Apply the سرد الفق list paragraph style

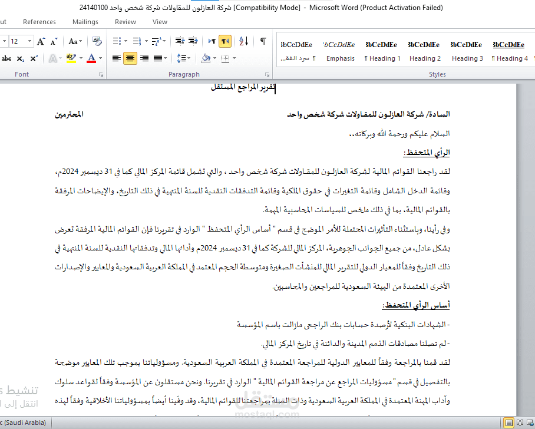click(x=298, y=51)
